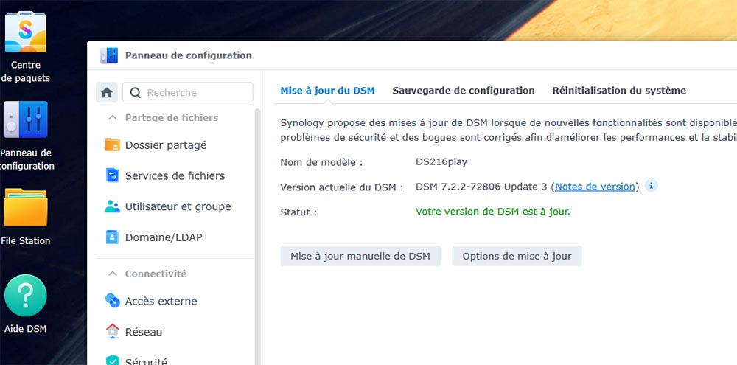737x365 pixels.
Task: Open the Réinitialisation du système tab
Action: (619, 90)
